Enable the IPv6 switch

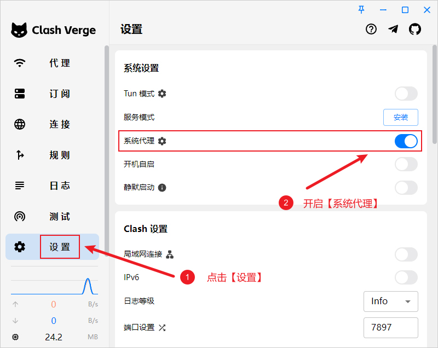(x=406, y=277)
